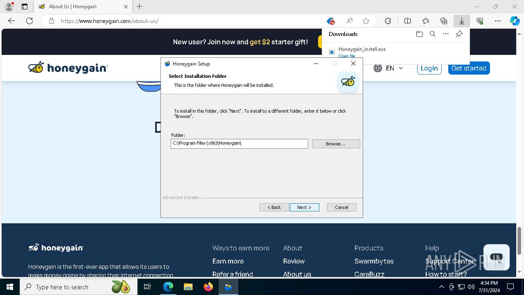Viewport: 524px width, 295px height.
Task: Open Browser essentials heart icon
Action: tap(480, 21)
